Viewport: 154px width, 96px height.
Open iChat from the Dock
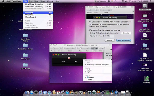coord(45,92)
